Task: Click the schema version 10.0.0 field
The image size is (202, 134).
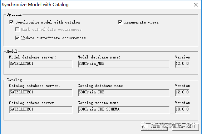Action: 182,110
